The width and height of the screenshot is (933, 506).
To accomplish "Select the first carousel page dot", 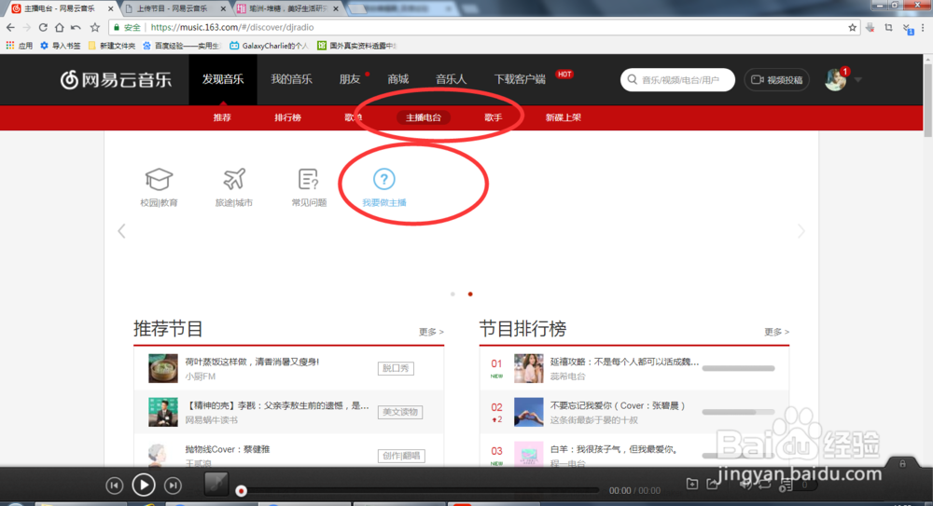I will coord(453,294).
